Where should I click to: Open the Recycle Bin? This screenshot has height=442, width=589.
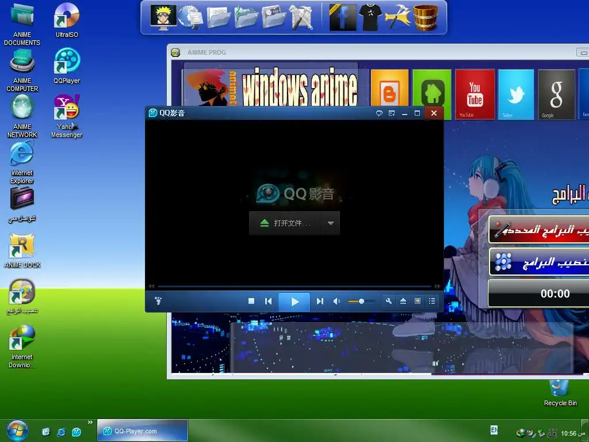point(560,393)
